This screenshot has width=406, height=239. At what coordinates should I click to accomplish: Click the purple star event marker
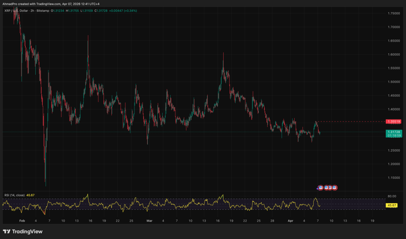[317, 188]
